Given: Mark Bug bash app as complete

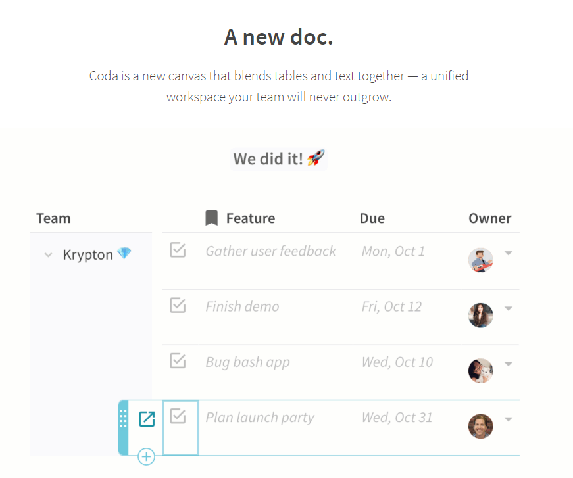Looking at the screenshot, I should coord(178,361).
